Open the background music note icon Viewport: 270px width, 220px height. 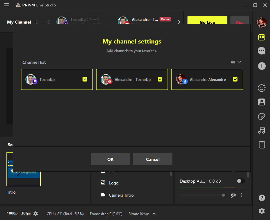click(x=261, y=131)
